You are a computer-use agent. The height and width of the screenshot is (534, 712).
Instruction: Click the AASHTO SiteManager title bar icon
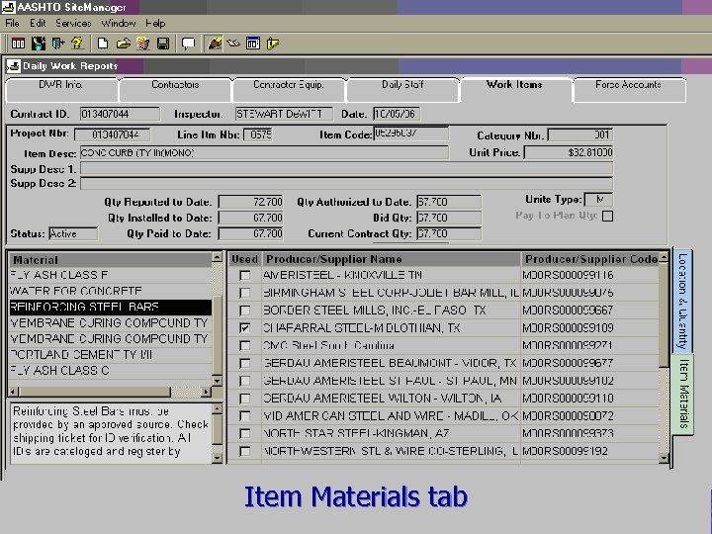coord(8,7)
